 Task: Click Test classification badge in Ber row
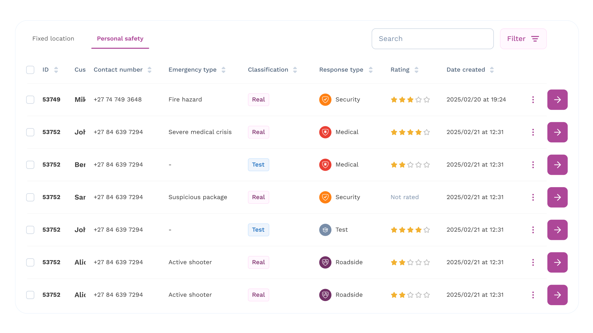point(258,165)
